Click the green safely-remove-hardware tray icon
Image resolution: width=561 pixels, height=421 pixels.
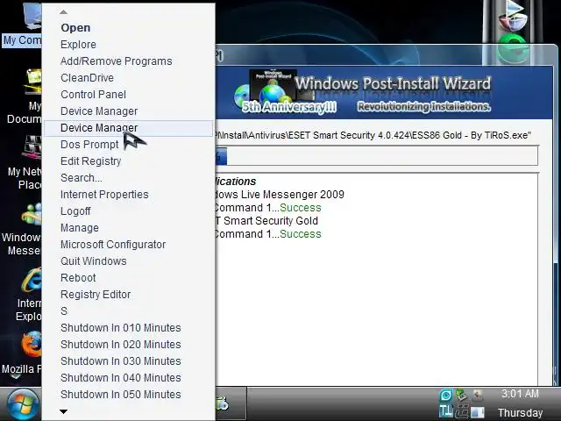(462, 396)
